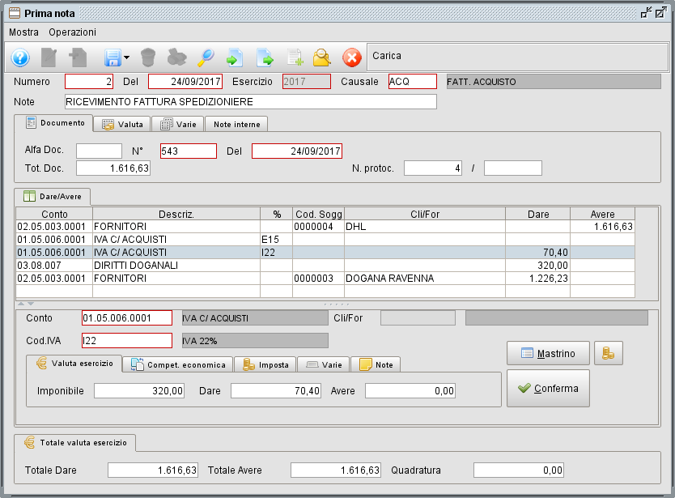
Task: Click the green import arrow toolbar icon
Action: [x=235, y=57]
